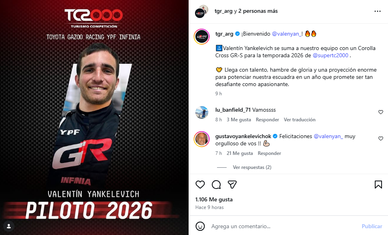
Task: Show tagged people icon on photo
Action: pos(9,226)
